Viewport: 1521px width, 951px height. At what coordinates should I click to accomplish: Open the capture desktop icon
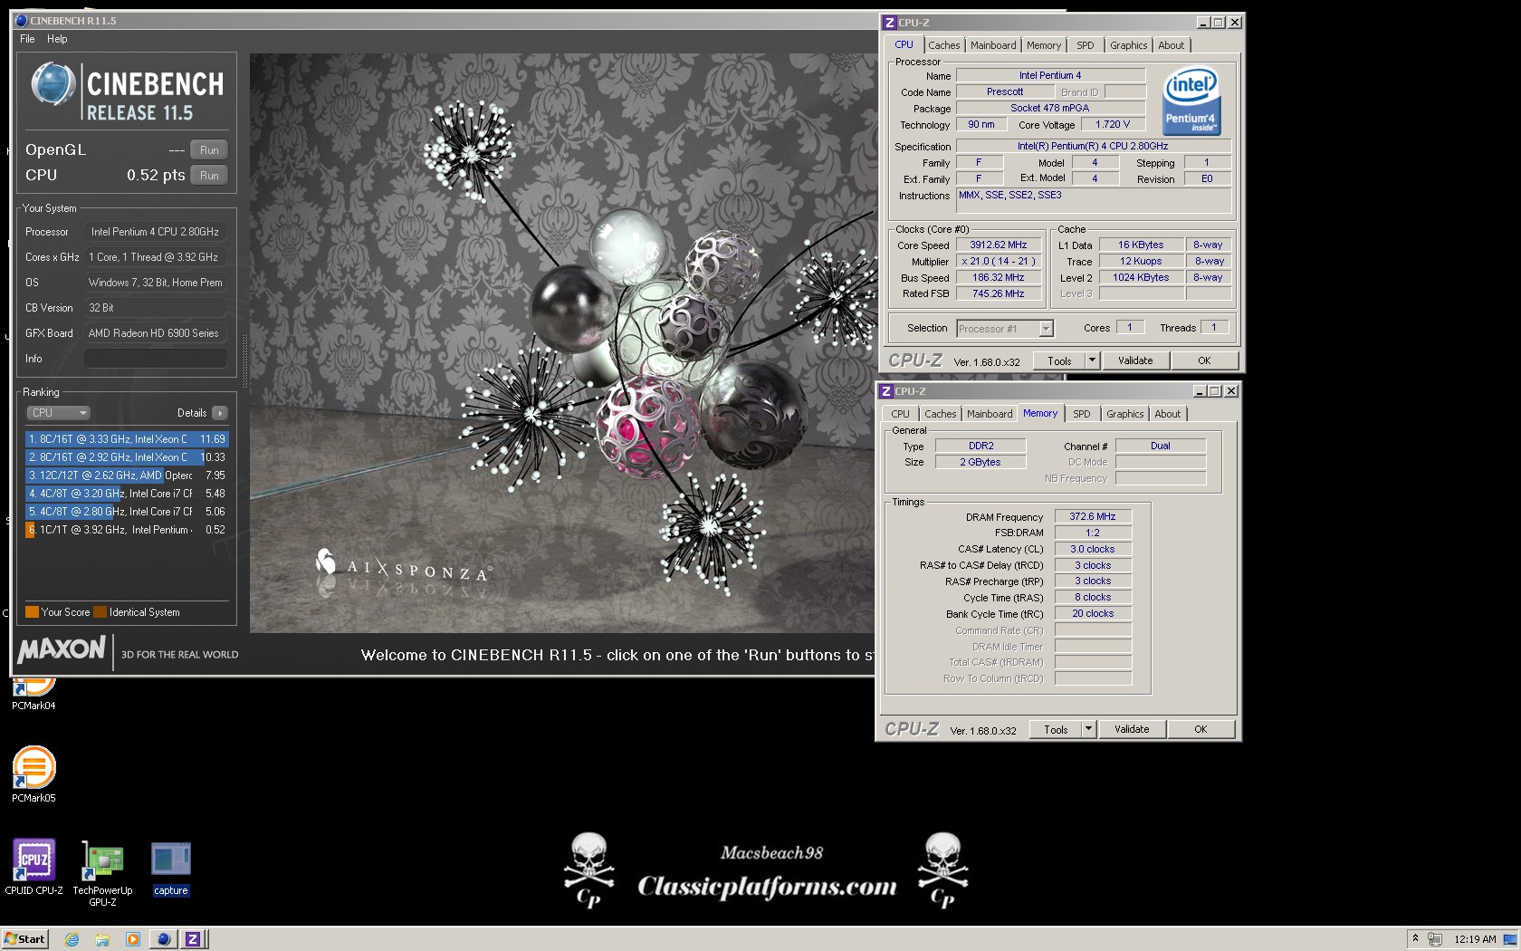pyautogui.click(x=170, y=869)
